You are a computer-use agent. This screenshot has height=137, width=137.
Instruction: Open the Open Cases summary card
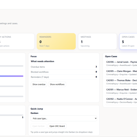(128, 41)
